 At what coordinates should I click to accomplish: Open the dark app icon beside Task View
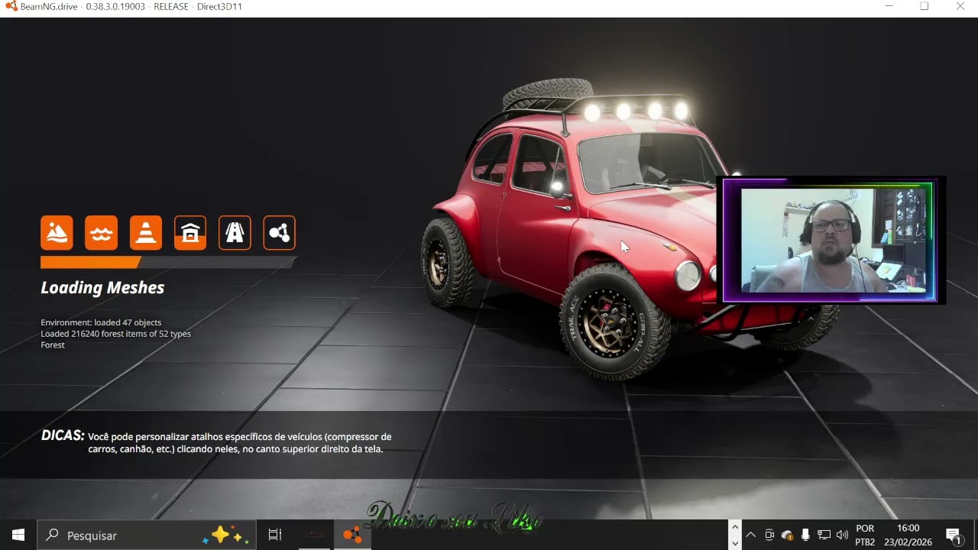click(314, 535)
